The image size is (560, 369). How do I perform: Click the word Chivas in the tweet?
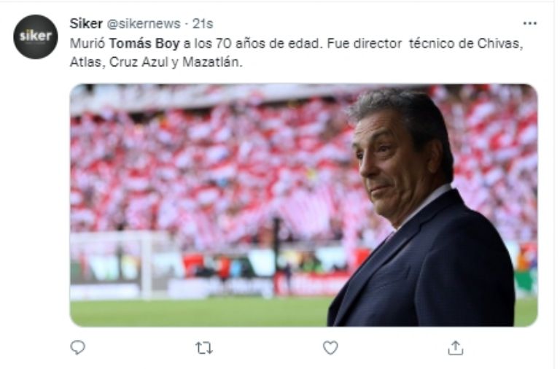click(504, 43)
